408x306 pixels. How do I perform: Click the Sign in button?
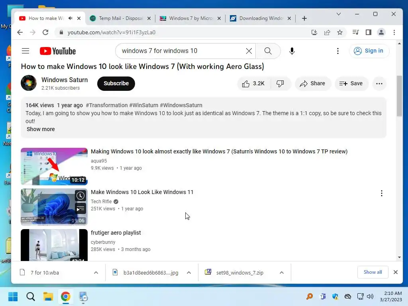[x=369, y=51]
